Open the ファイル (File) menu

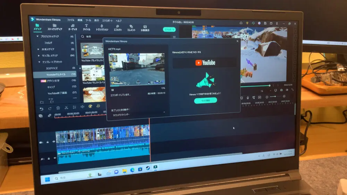click(70, 20)
